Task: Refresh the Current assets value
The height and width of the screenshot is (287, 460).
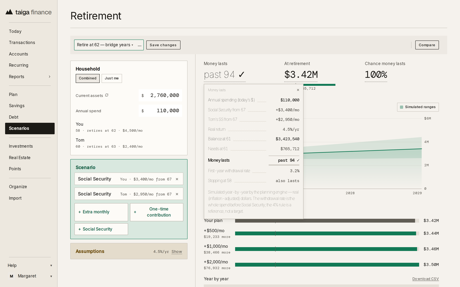Action: [107, 95]
